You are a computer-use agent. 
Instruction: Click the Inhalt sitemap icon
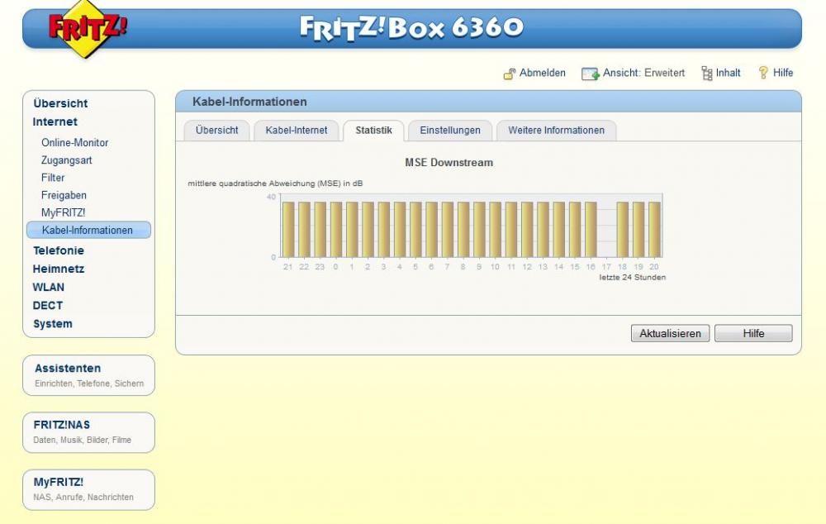pos(706,74)
